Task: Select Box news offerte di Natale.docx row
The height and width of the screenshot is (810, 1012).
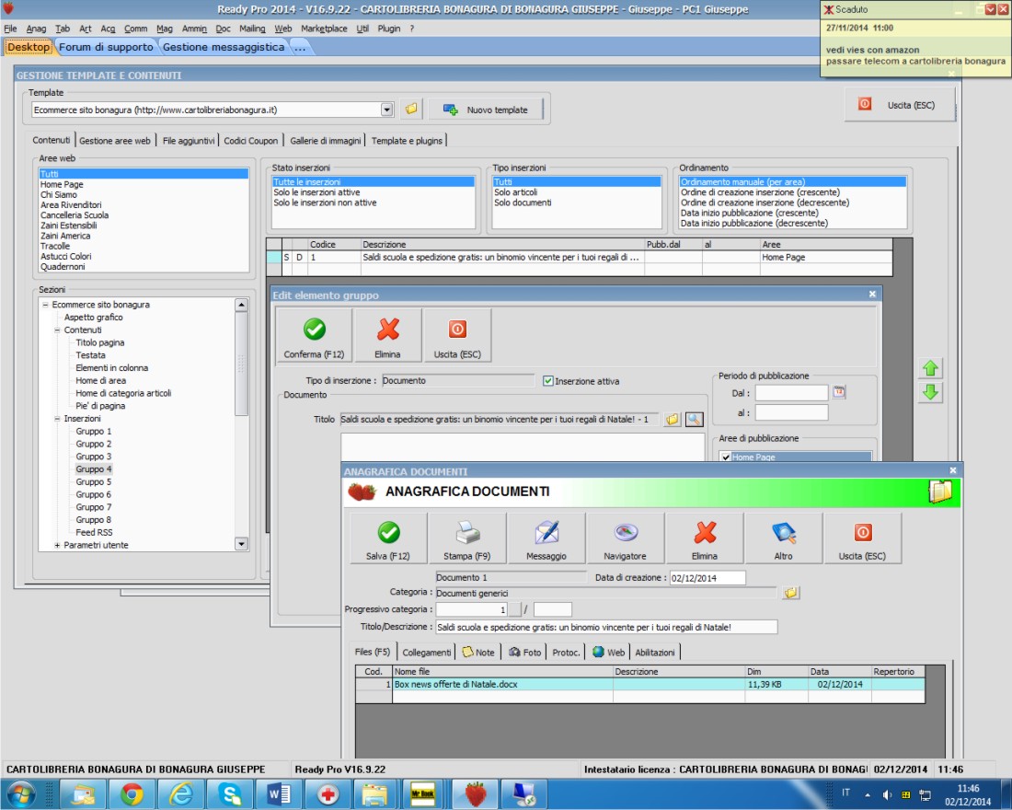Action: (639, 684)
